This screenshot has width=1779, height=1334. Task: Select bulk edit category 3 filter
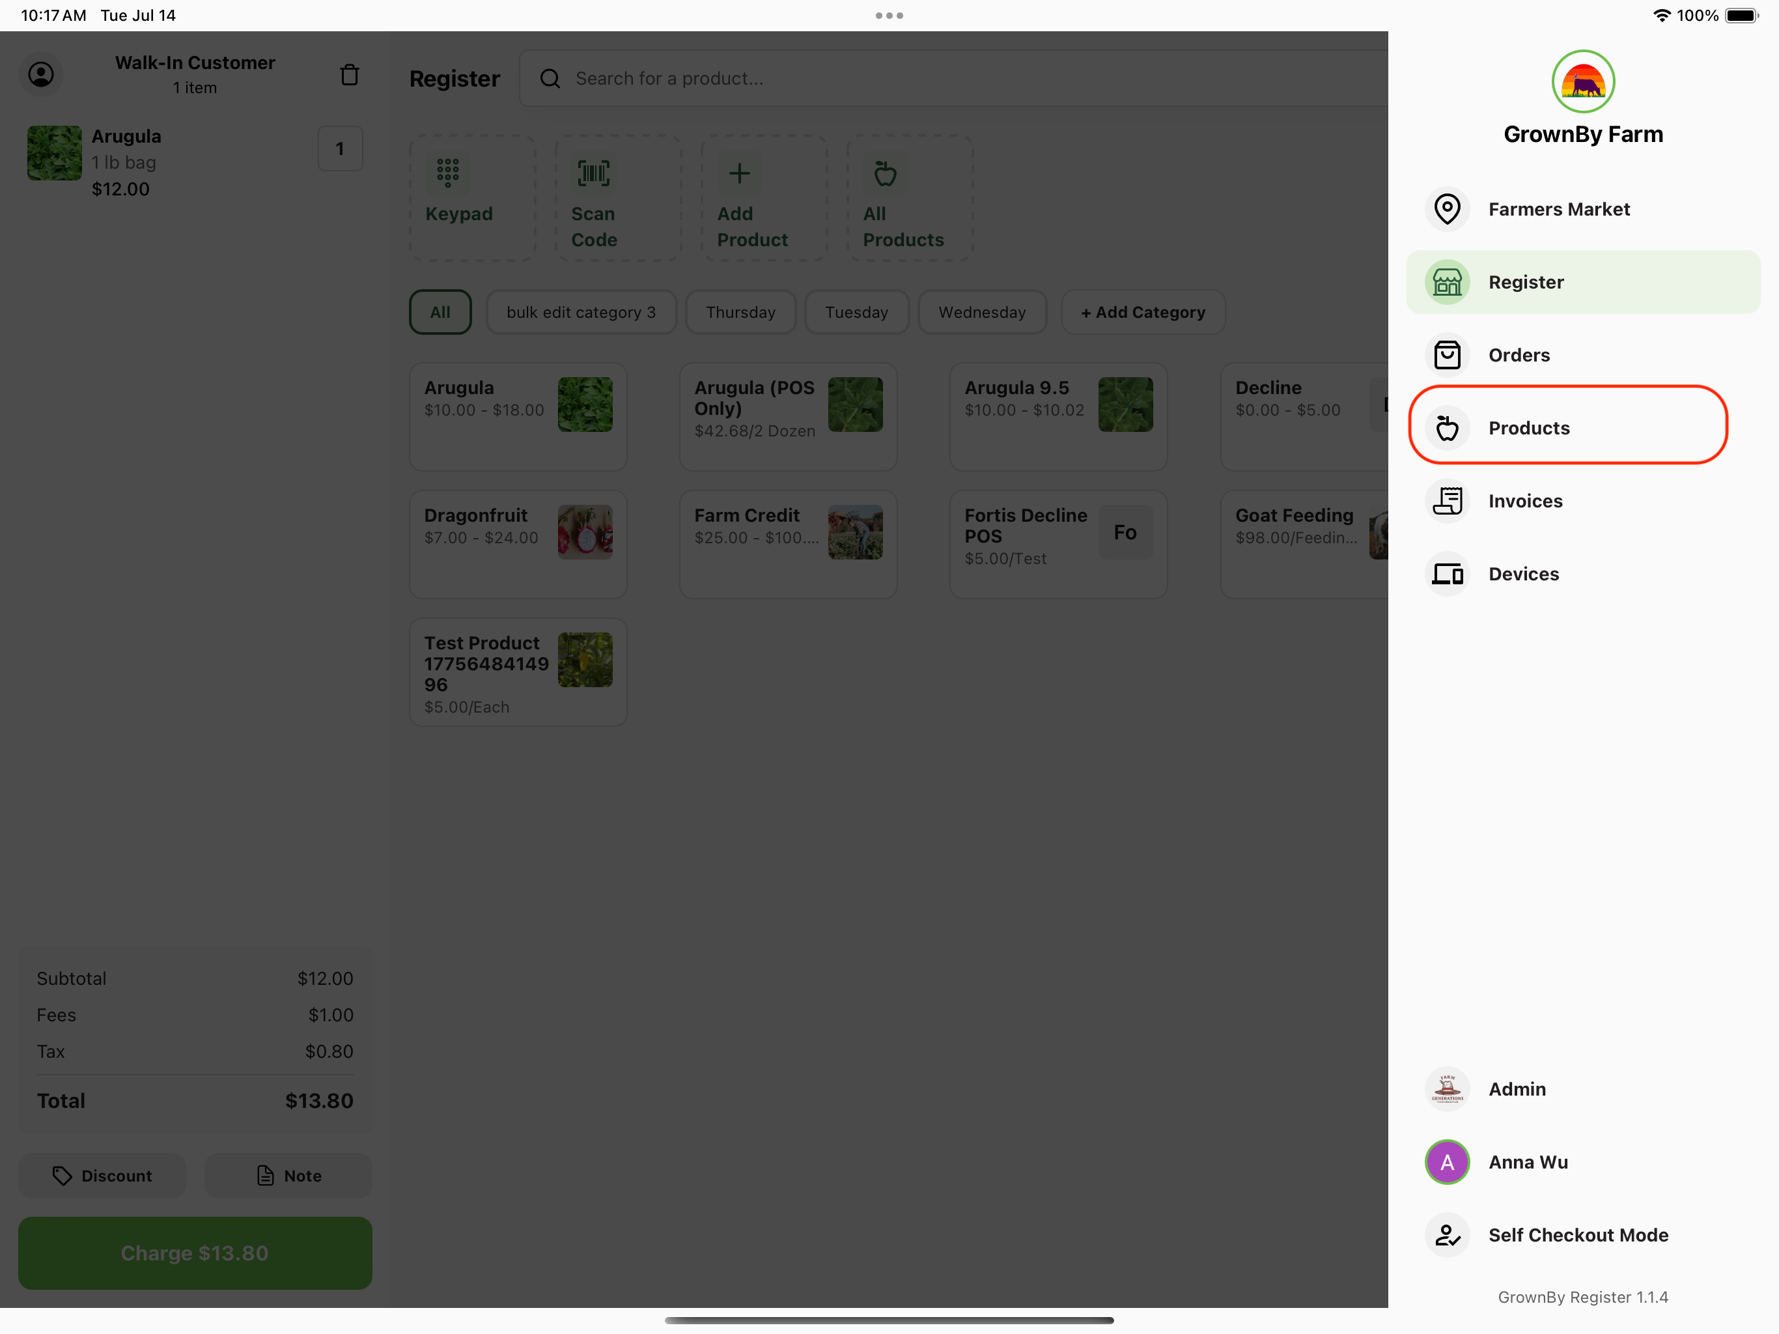[x=581, y=312]
